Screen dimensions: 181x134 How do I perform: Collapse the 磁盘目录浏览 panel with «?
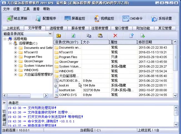click(x=50, y=34)
